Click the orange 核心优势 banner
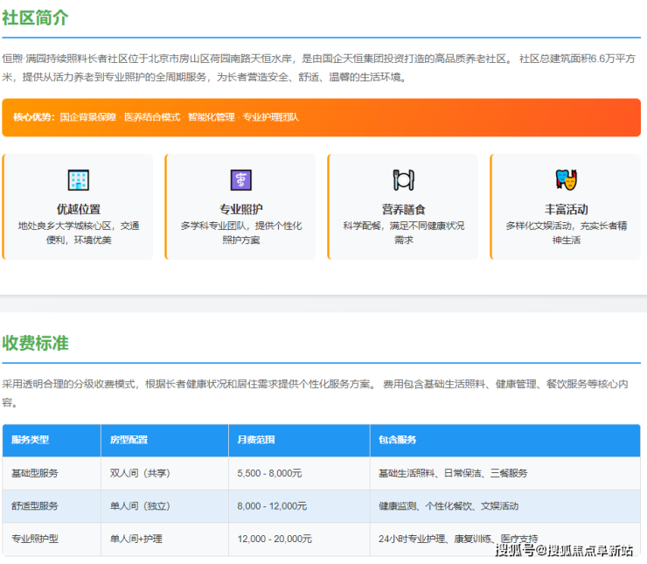Image resolution: width=647 pixels, height=564 pixels. 321,117
